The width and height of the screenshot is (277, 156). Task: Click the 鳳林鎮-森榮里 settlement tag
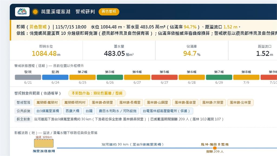pyautogui.click(x=102, y=102)
